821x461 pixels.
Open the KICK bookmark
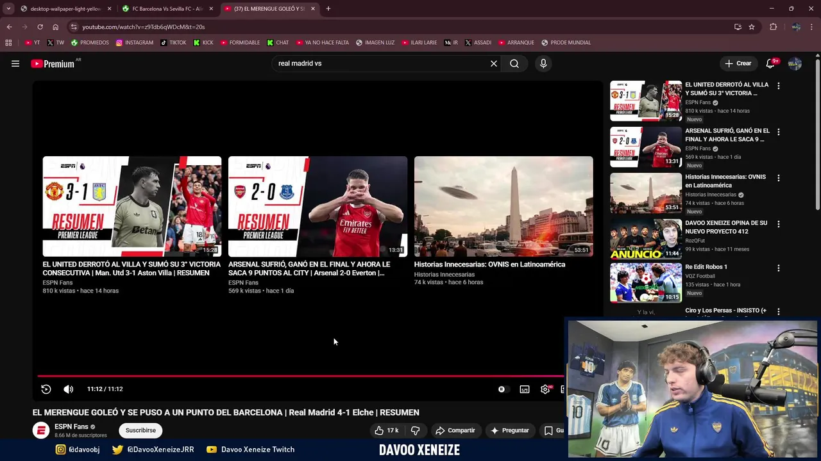tap(203, 43)
